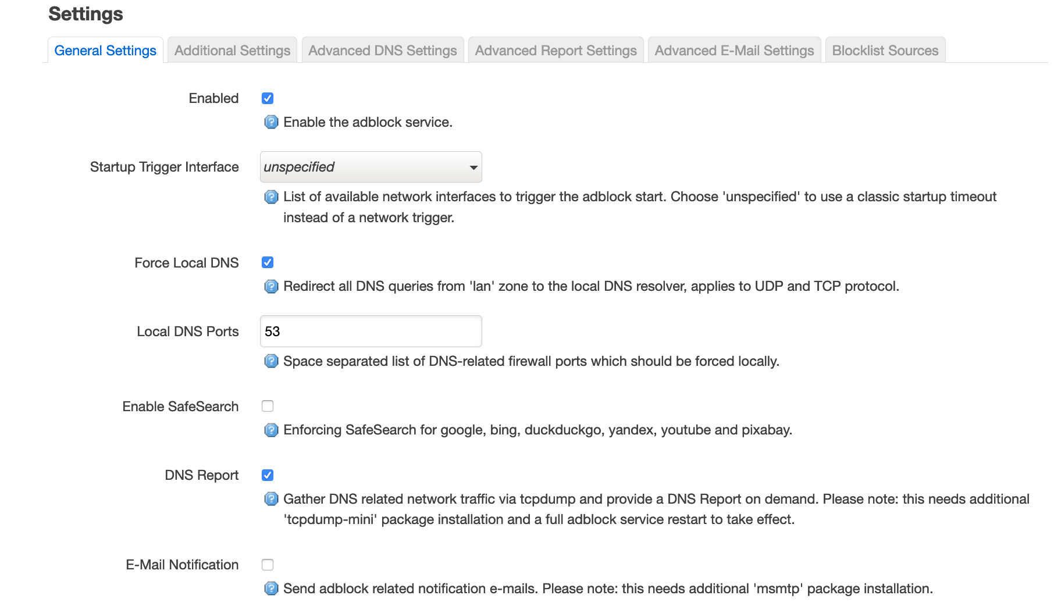1054x613 pixels.
Task: Click help icon beside DNS Report description
Action: (x=271, y=499)
